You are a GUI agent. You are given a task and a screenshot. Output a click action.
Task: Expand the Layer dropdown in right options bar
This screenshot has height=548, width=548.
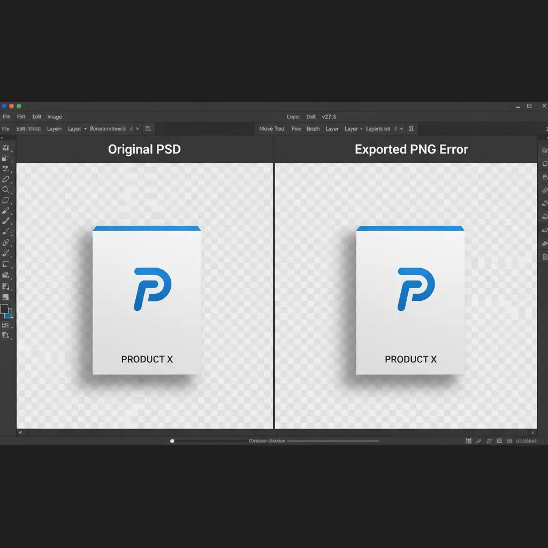coord(353,129)
